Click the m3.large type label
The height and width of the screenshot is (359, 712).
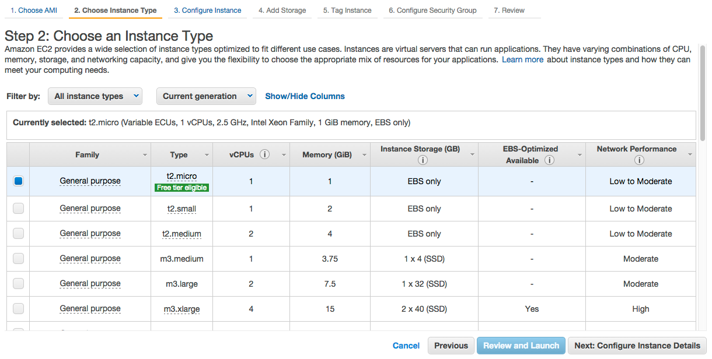182,284
